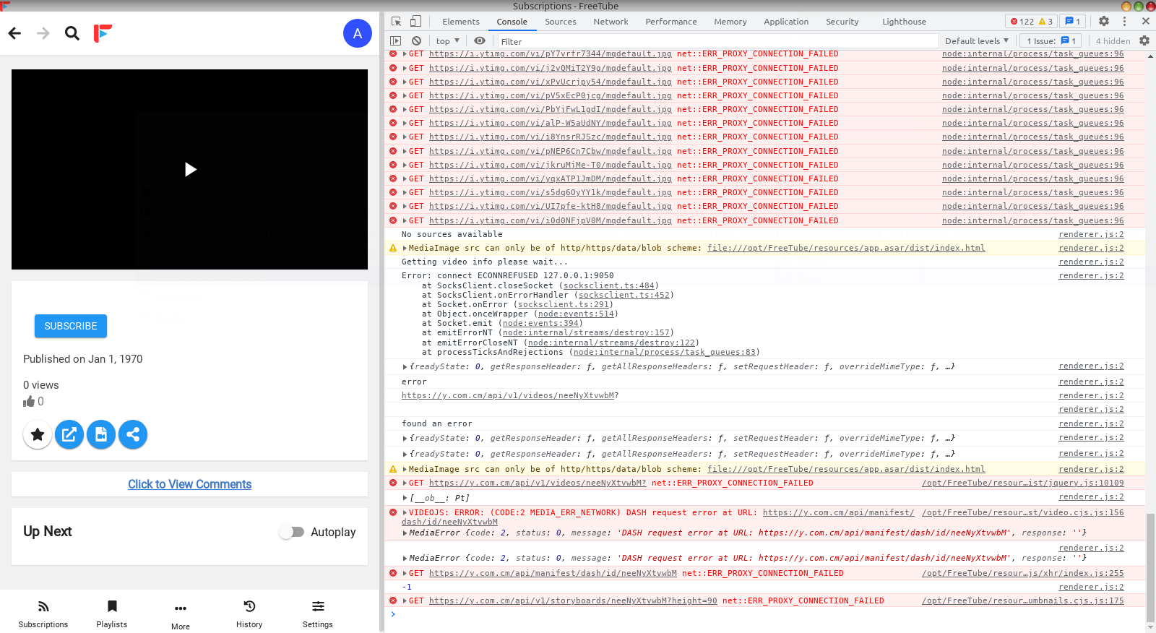This screenshot has height=633, width=1156.
Task: Toggle the device toolbar icon
Action: click(x=416, y=22)
